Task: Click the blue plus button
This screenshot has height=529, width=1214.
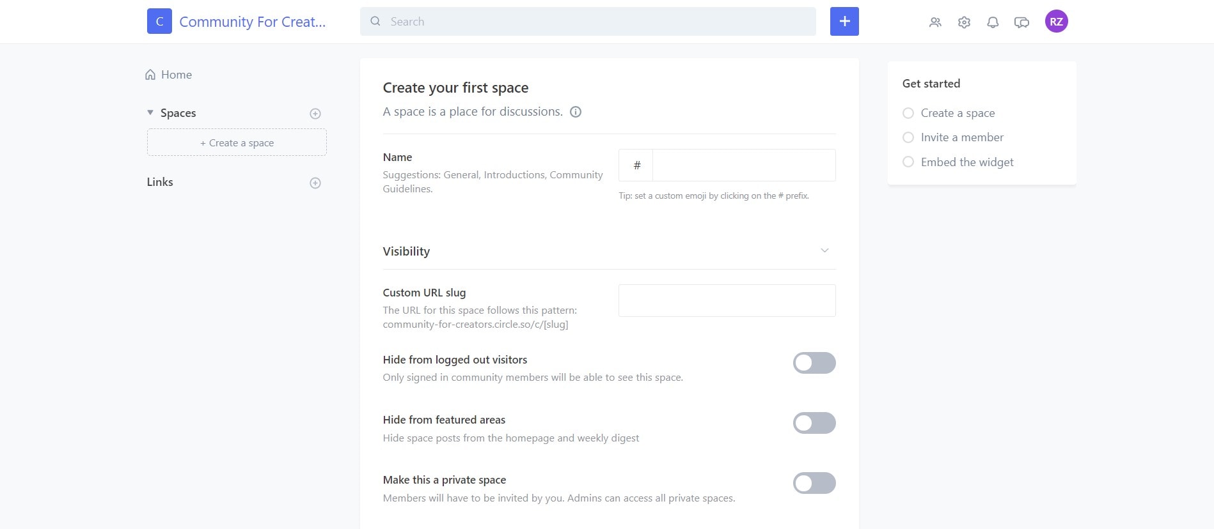Action: [844, 22]
